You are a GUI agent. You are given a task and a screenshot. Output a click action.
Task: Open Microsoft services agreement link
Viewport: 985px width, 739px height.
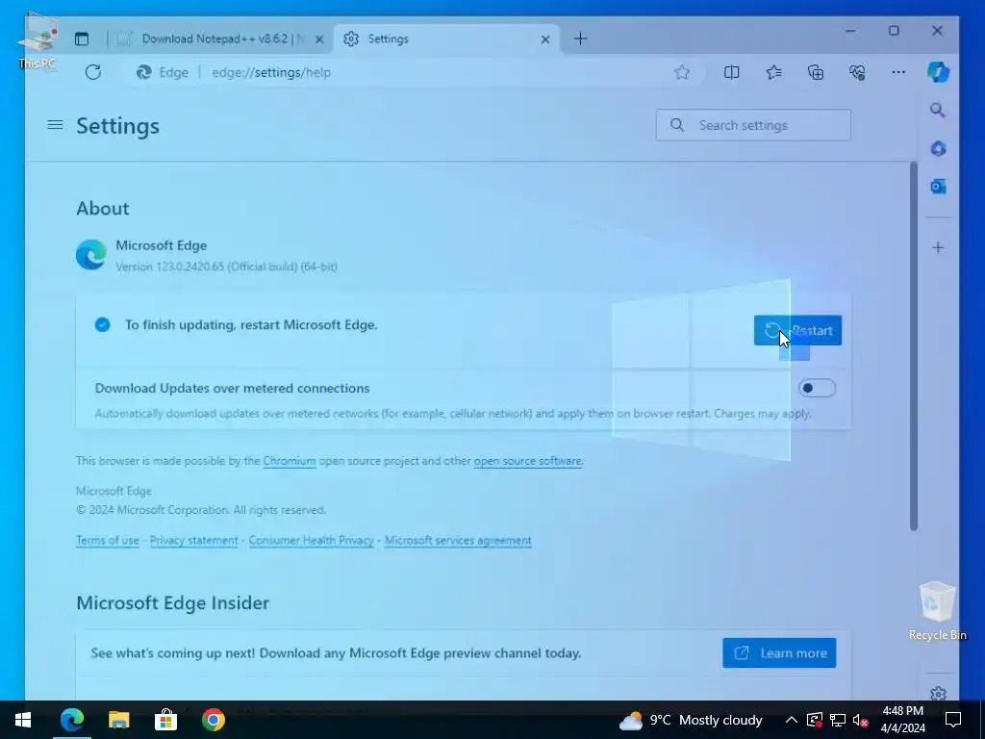pos(458,541)
